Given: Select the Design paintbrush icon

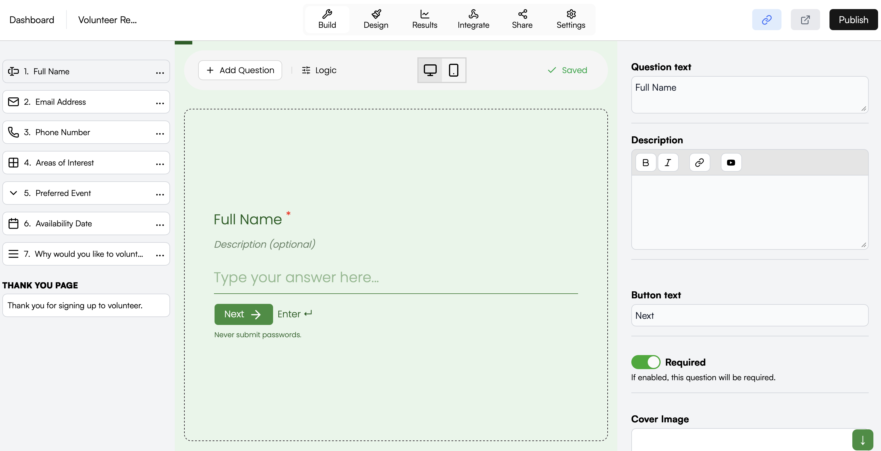Looking at the screenshot, I should (x=376, y=14).
